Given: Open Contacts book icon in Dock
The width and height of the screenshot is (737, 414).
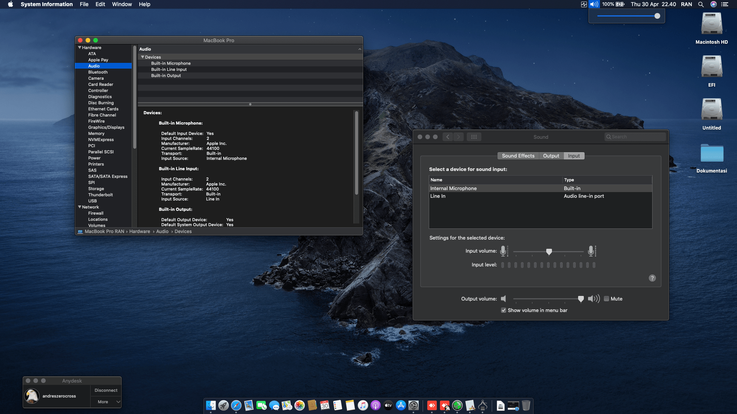Looking at the screenshot, I should [312, 406].
